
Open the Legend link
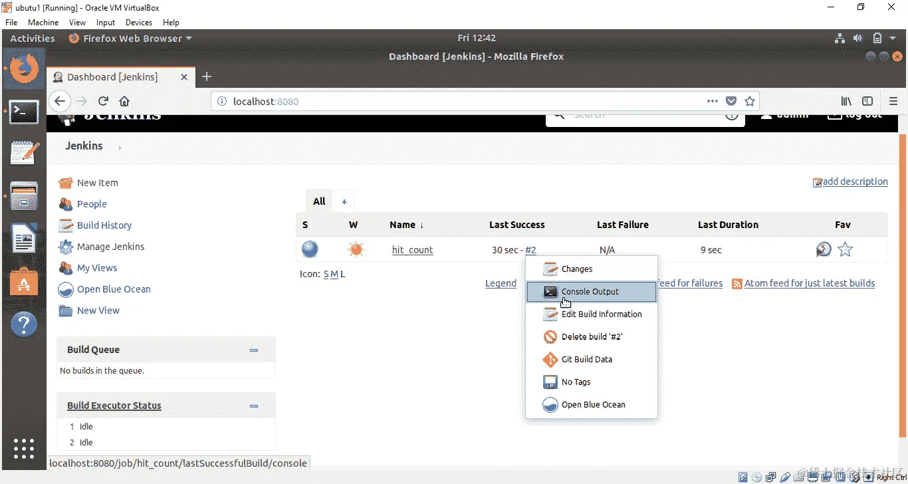(501, 283)
